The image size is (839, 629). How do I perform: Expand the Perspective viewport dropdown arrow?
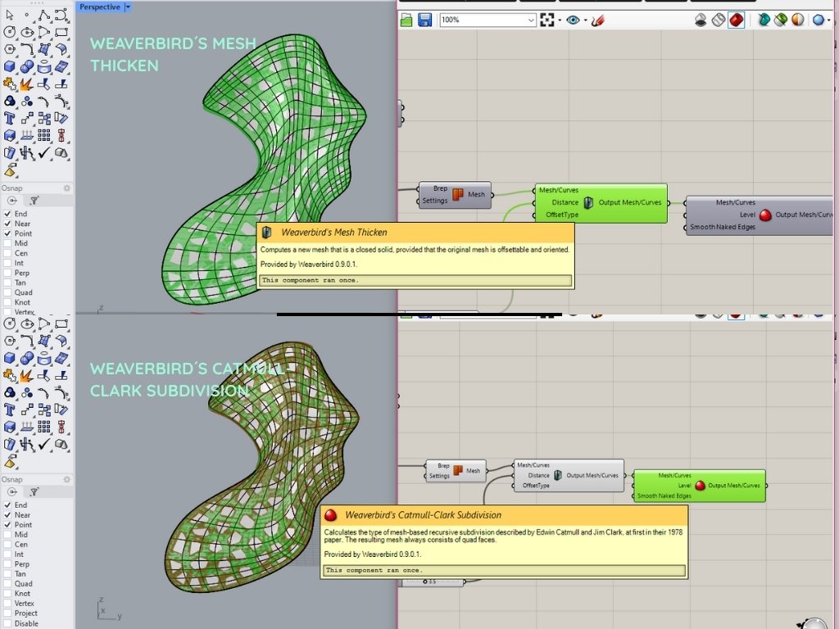coord(128,7)
